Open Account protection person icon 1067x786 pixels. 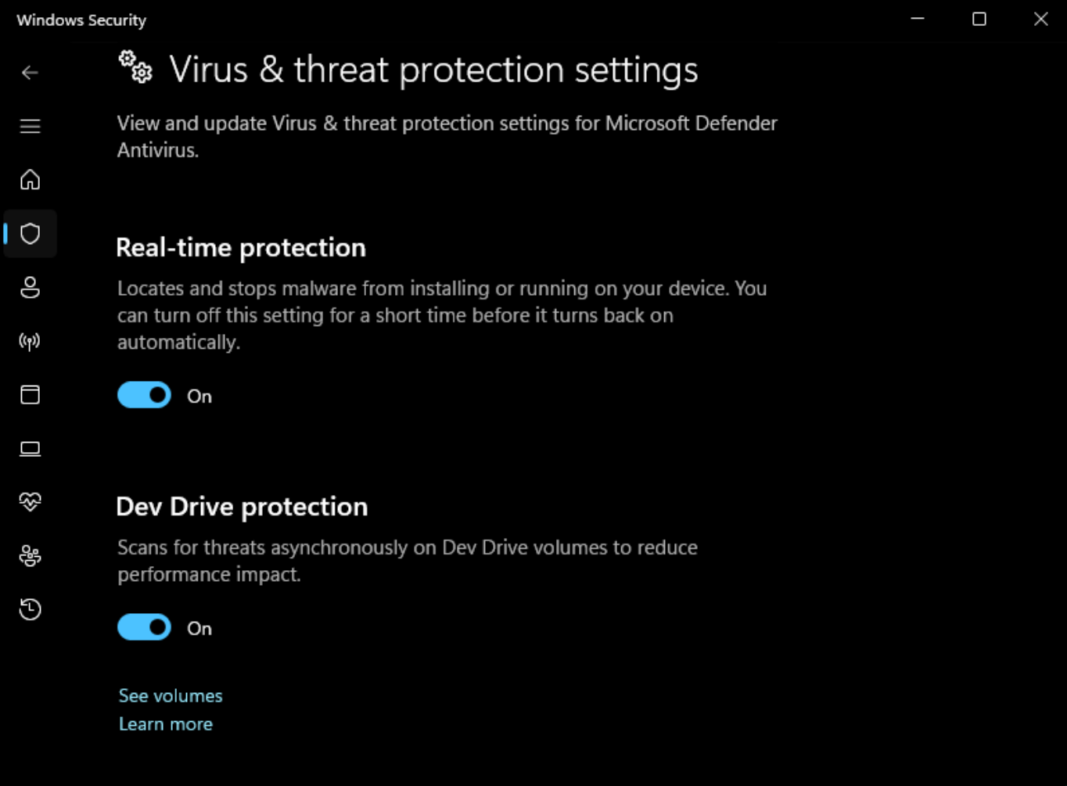pyautogui.click(x=30, y=287)
